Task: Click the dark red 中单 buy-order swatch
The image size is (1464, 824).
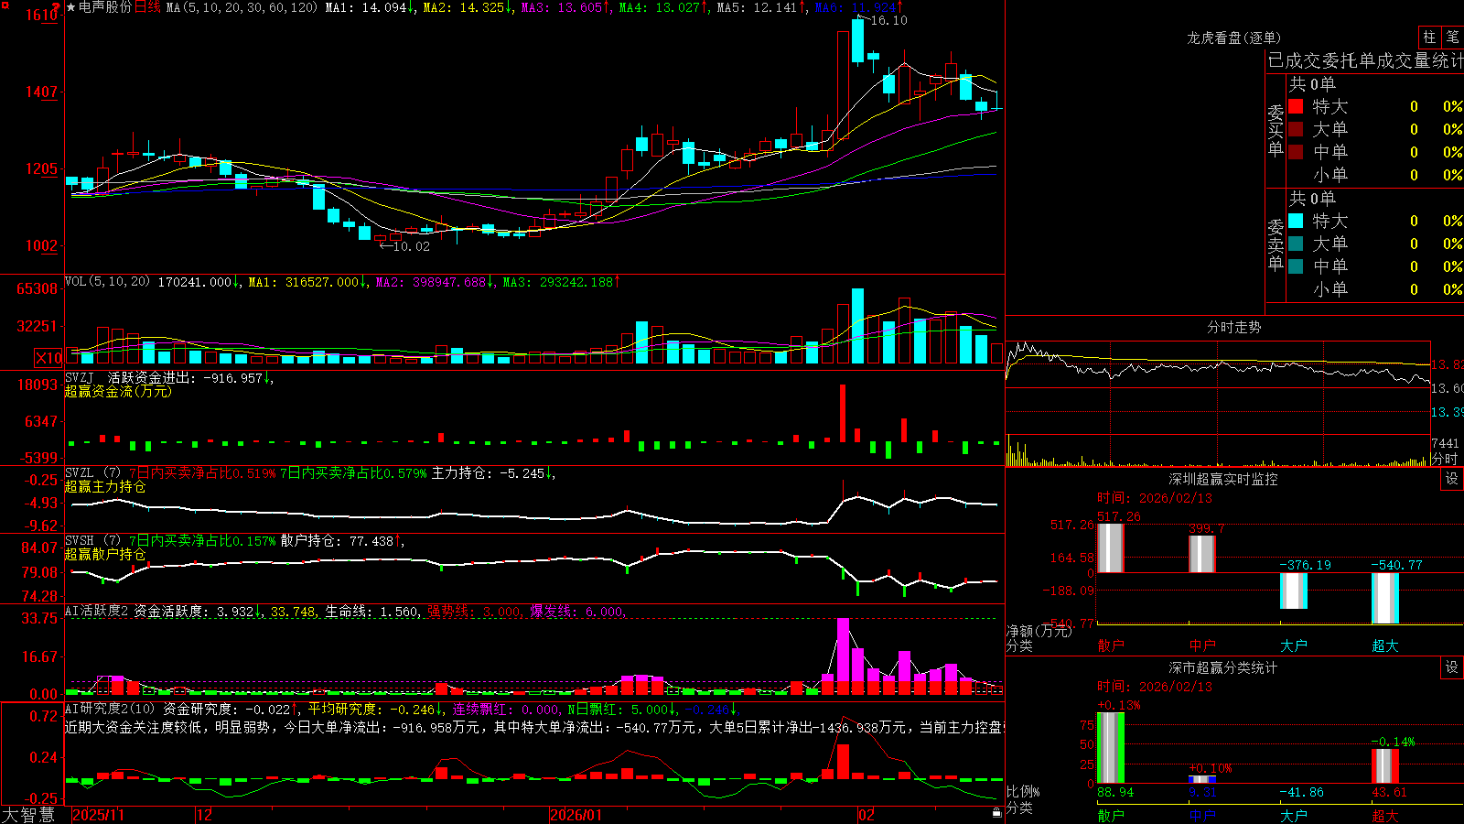Action: [1296, 152]
